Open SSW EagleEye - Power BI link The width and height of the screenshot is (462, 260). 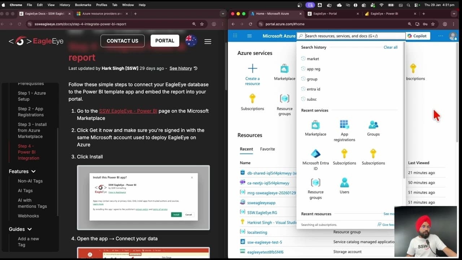point(128,111)
